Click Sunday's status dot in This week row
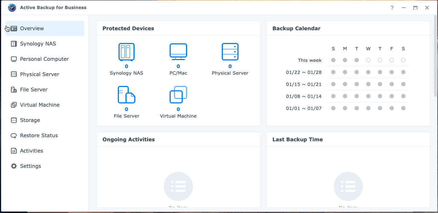Image resolution: width=438 pixels, height=213 pixels. click(x=333, y=60)
